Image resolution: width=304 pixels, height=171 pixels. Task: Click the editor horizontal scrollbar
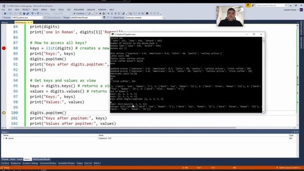pos(124,128)
